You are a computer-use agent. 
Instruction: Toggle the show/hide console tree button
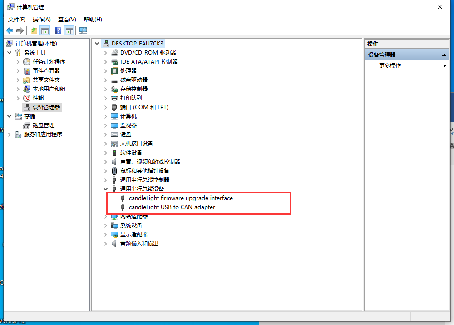[x=45, y=30]
